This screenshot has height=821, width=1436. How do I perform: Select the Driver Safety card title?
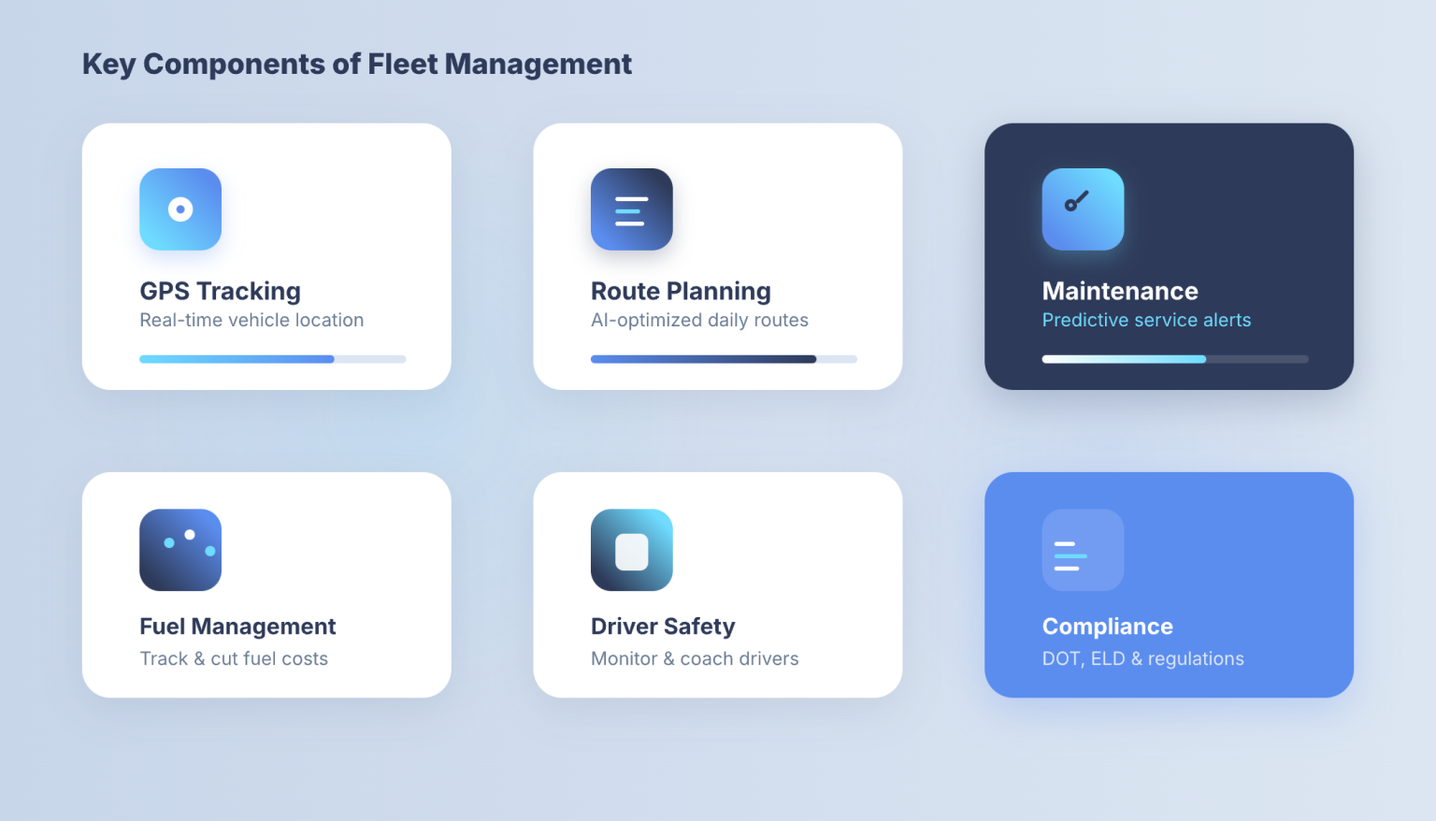[x=663, y=627]
